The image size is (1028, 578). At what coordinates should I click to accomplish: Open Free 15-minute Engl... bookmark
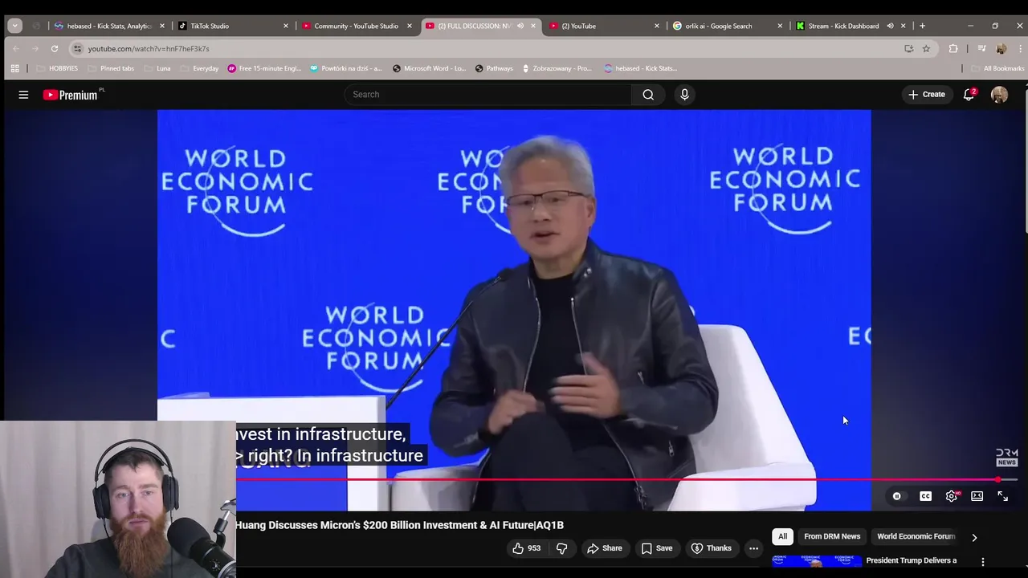(x=264, y=68)
